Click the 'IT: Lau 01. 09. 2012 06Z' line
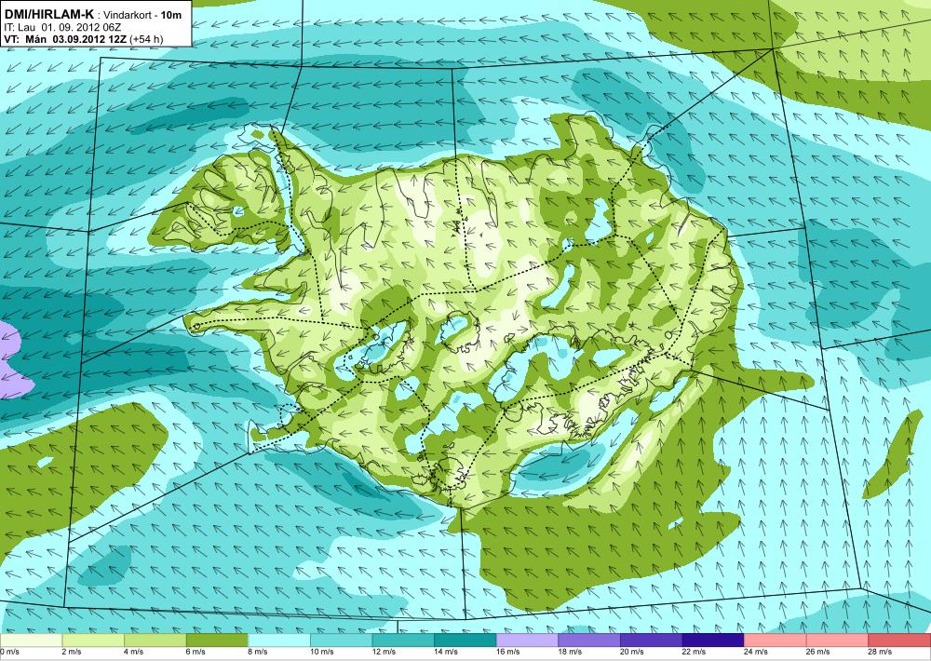 (x=62, y=27)
